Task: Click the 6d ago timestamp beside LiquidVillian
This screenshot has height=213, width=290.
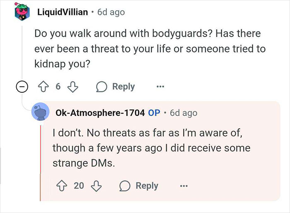Action: click(111, 12)
